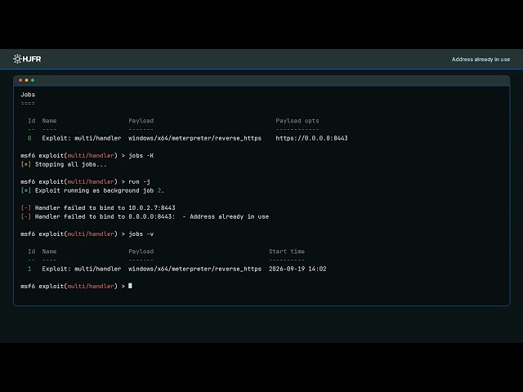The image size is (523, 392).
Task: Click the 'Address already in use' header title
Action: coord(481,60)
